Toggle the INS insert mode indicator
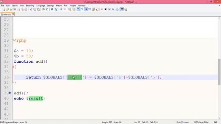 coord(215,122)
